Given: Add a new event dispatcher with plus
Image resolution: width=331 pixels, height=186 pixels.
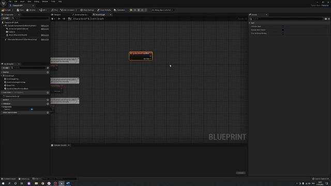Looking at the screenshot, I should 48,113.
